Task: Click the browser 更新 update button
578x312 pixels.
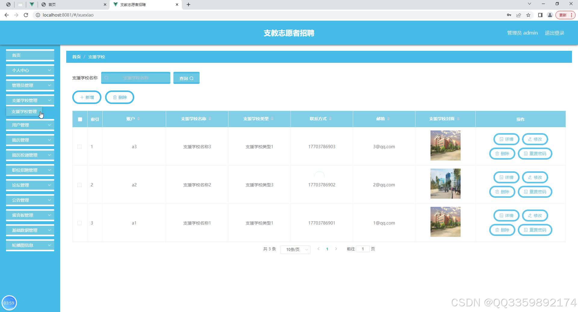Action: [x=565, y=15]
